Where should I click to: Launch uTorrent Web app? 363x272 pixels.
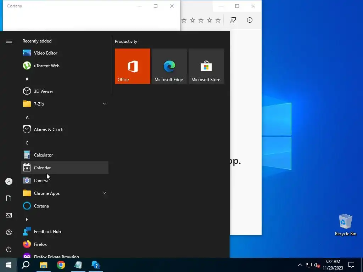point(65,66)
